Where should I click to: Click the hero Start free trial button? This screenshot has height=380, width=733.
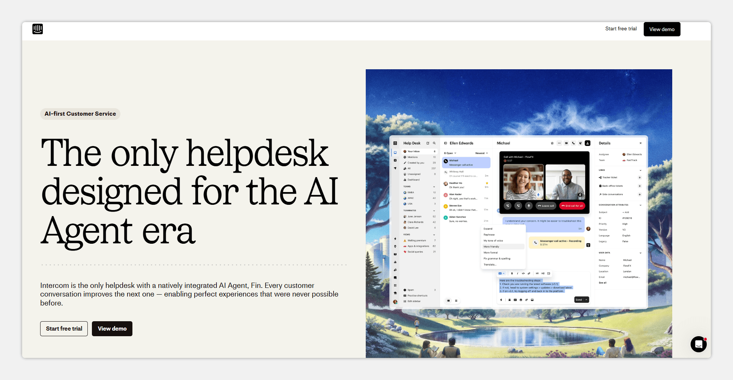coord(64,329)
